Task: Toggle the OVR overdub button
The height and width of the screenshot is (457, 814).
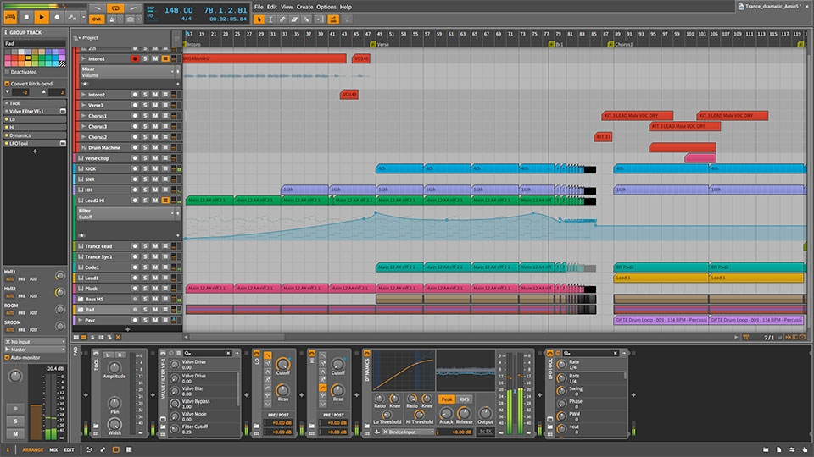Action: [96, 18]
